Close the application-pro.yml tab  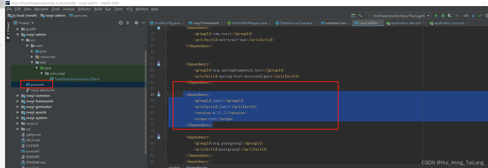(x=467, y=23)
